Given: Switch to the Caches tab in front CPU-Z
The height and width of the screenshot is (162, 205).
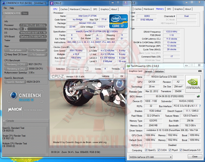Looking at the screenshot, I should click(x=64, y=9).
